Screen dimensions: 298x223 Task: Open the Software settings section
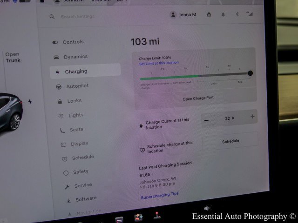pyautogui.click(x=86, y=199)
